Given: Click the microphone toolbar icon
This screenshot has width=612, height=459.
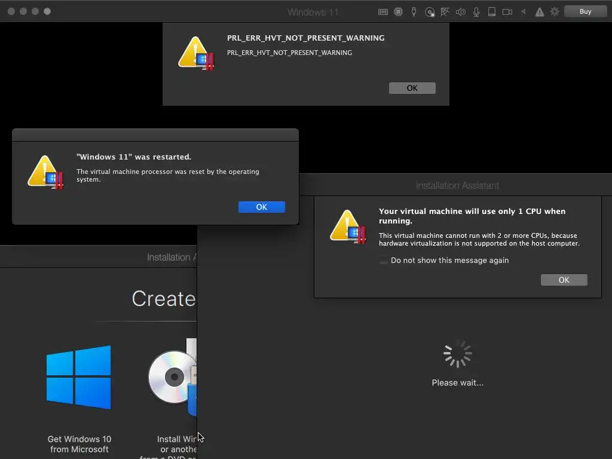Looking at the screenshot, I should 476,12.
